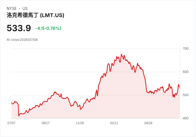
Task: Click the 700 price axis label
Action: (x=186, y=49)
